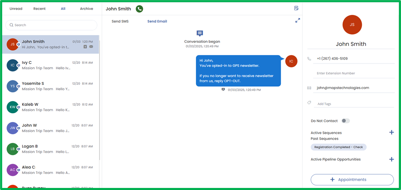
Task: Click the archive icon on John Smith row
Action: pyautogui.click(x=85, y=47)
